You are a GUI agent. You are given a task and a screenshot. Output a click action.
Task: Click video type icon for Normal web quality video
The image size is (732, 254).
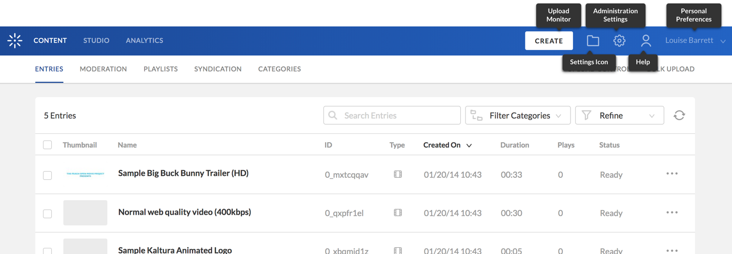pyautogui.click(x=398, y=213)
